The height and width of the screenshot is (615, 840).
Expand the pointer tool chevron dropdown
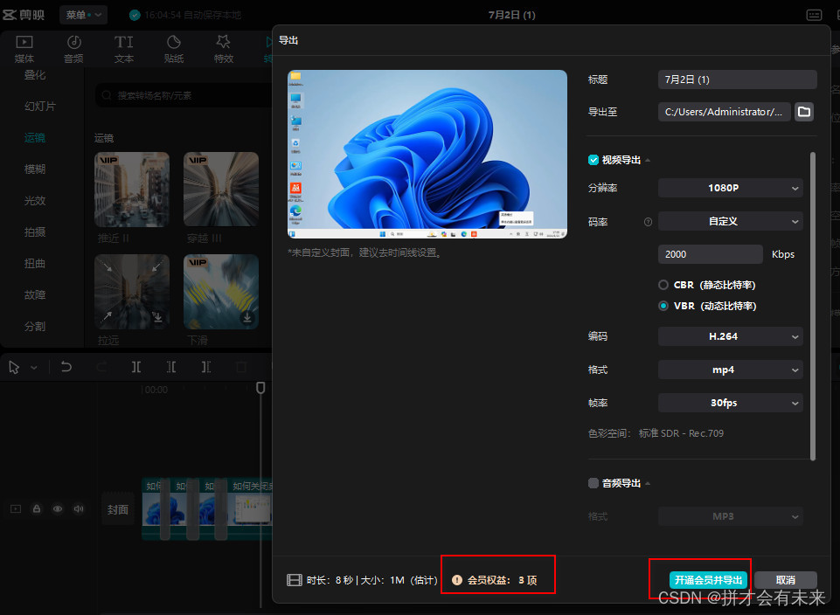34,367
